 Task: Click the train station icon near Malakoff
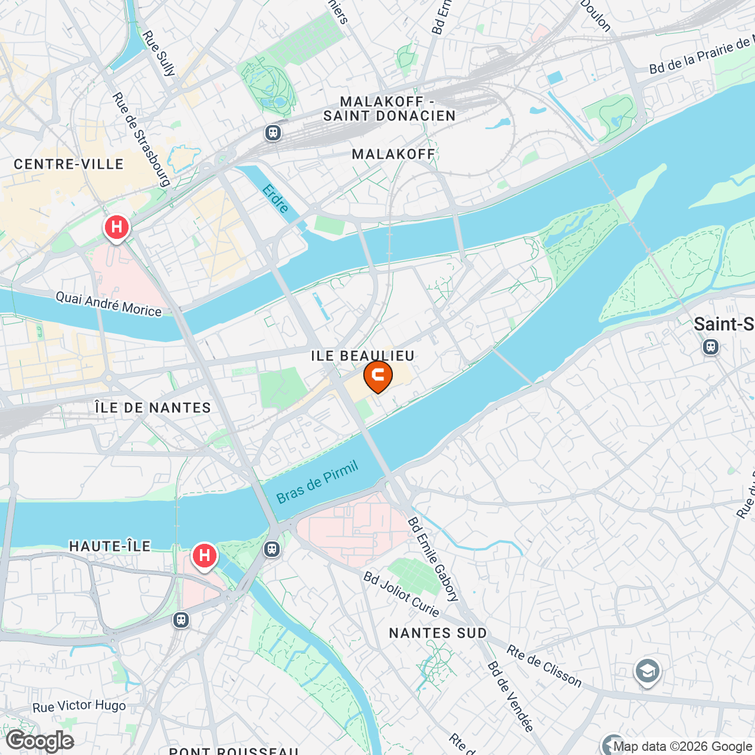[273, 133]
